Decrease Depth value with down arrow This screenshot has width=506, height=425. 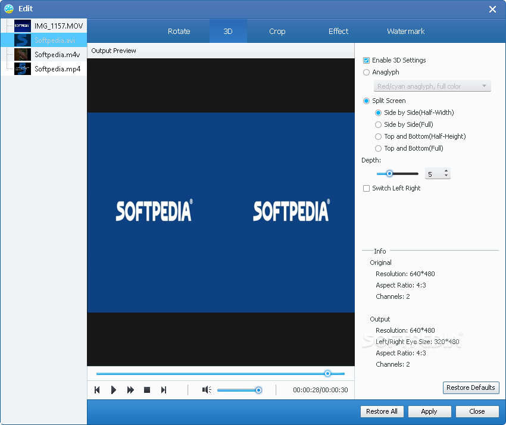[x=446, y=176]
